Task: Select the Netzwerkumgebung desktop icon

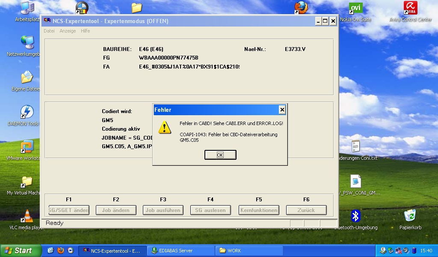Action: [x=27, y=43]
